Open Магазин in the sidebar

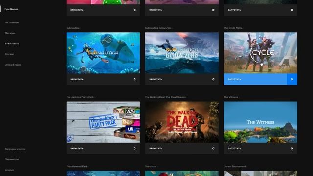point(10,33)
